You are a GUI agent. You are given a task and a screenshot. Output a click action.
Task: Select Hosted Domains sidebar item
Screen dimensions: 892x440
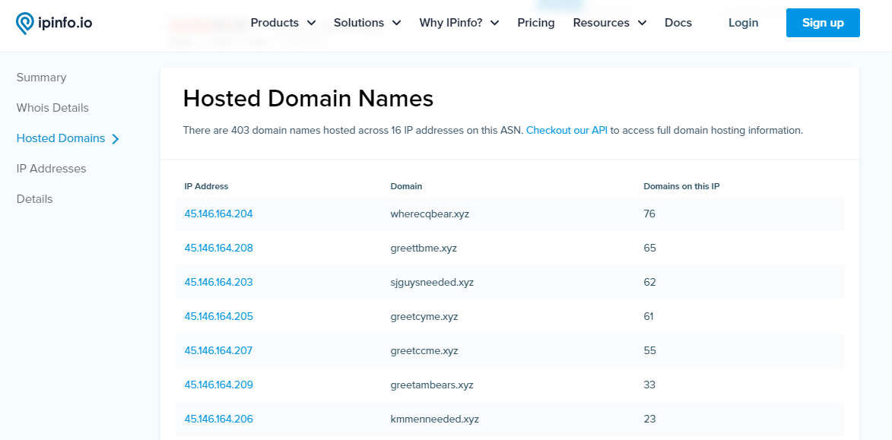(61, 138)
